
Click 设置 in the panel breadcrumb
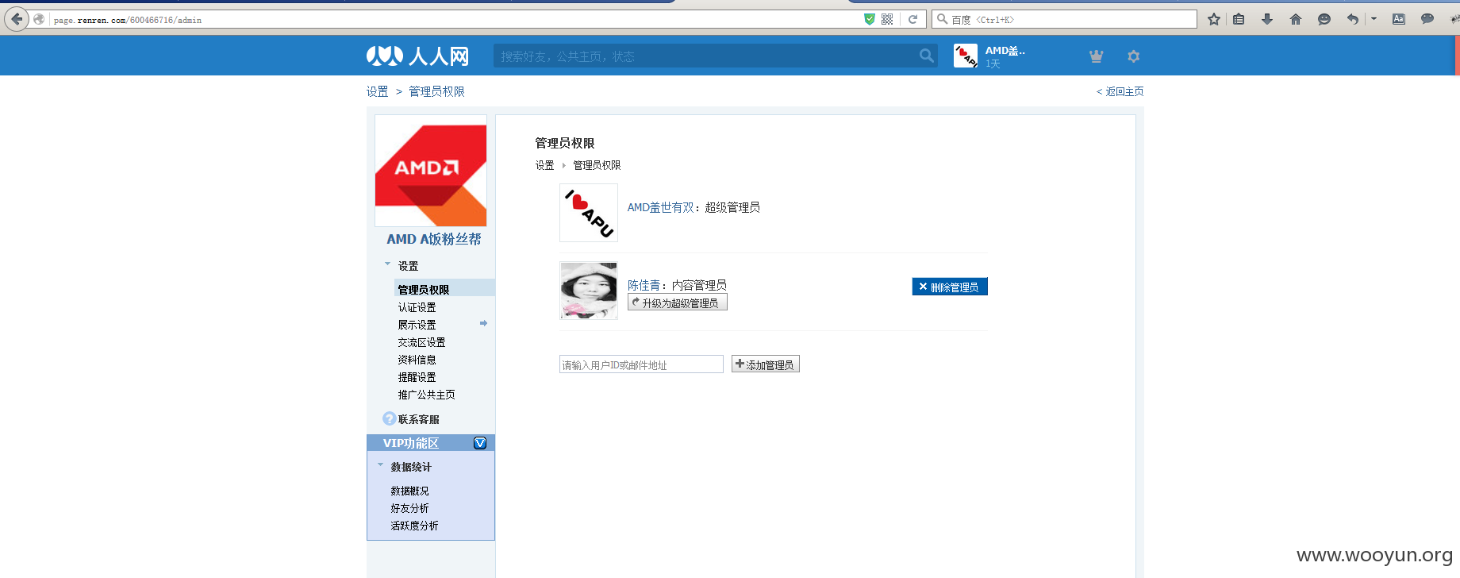(x=544, y=165)
